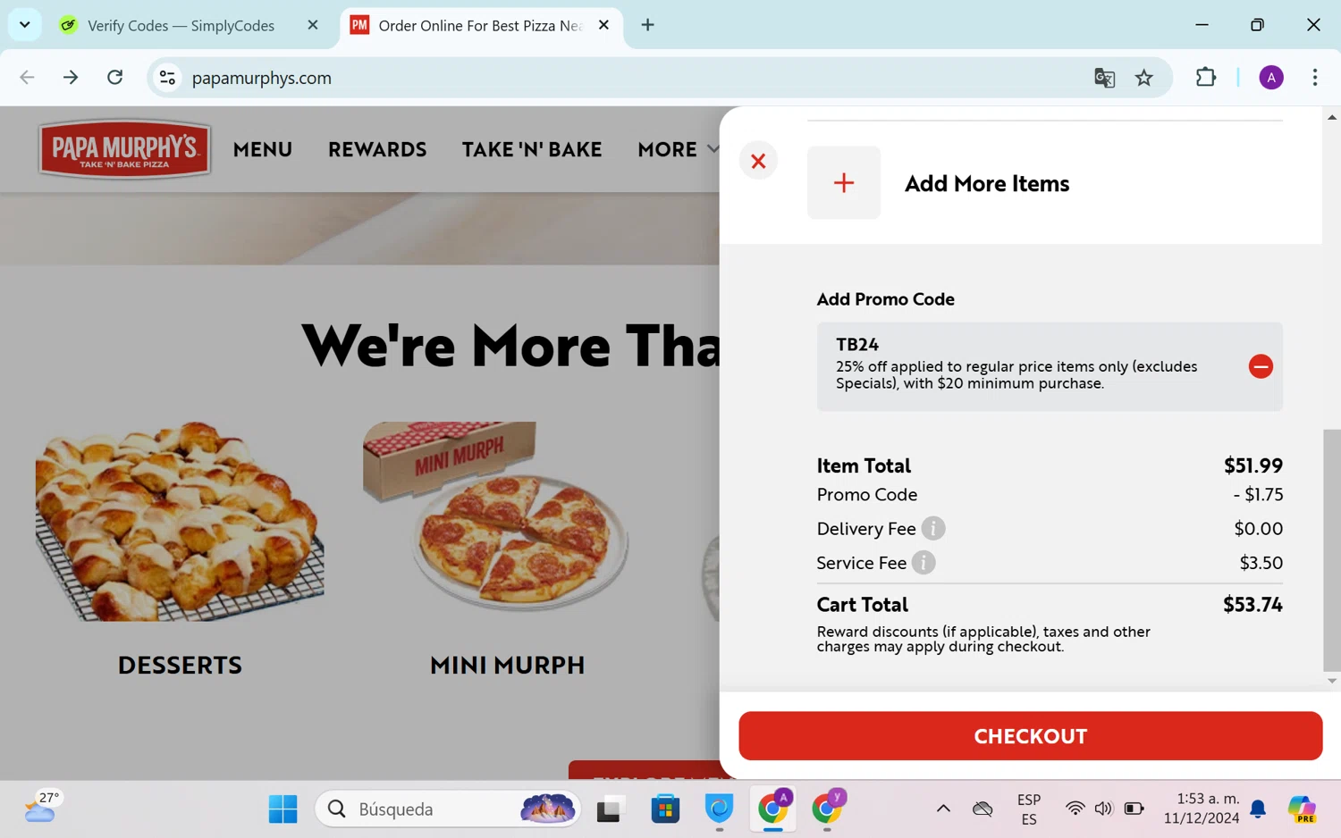Select the Item Total amount $51.99
The height and width of the screenshot is (838, 1341).
[x=1252, y=465]
